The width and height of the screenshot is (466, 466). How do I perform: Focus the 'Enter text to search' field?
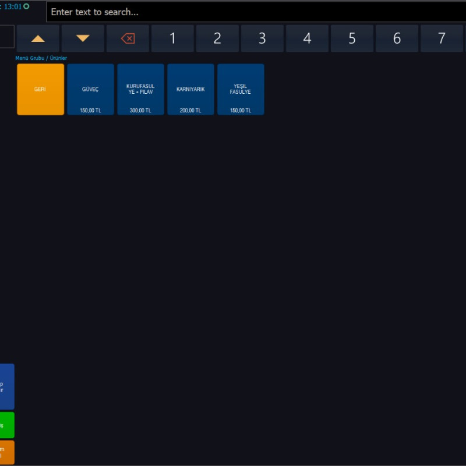pyautogui.click(x=256, y=12)
